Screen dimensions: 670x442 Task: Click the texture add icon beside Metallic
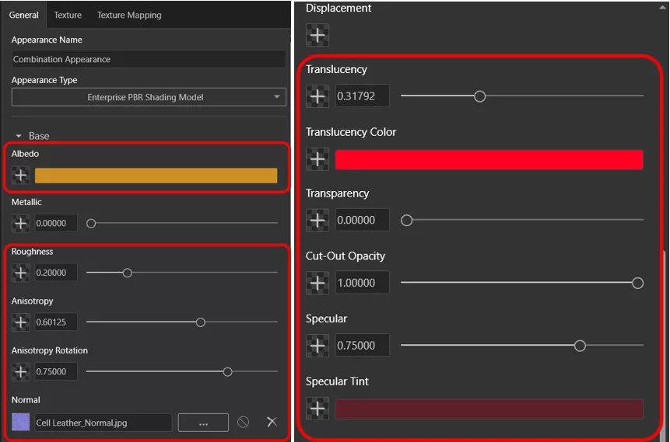tap(21, 224)
